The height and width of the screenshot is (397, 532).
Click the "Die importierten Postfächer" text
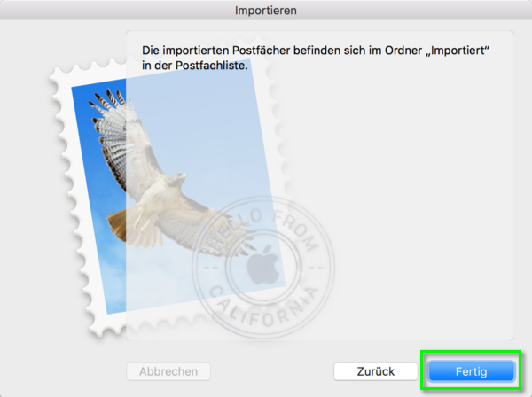(x=216, y=51)
